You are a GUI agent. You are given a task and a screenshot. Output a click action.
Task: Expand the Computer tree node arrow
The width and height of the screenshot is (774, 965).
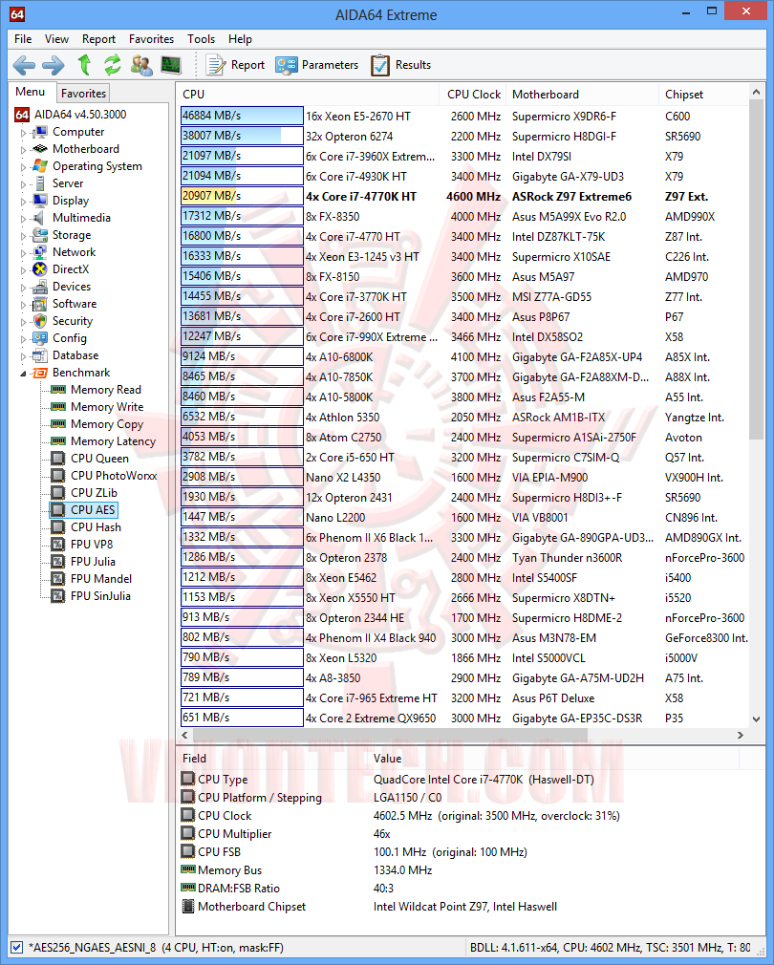pos(24,132)
